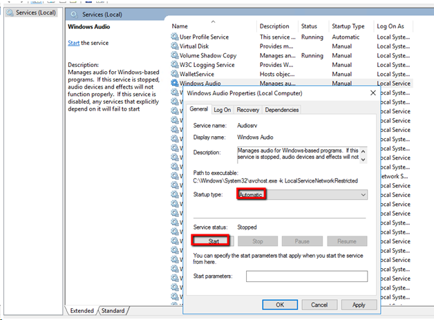Click the User Profile Service gear icon
This screenshot has height=320, width=434.
point(175,37)
